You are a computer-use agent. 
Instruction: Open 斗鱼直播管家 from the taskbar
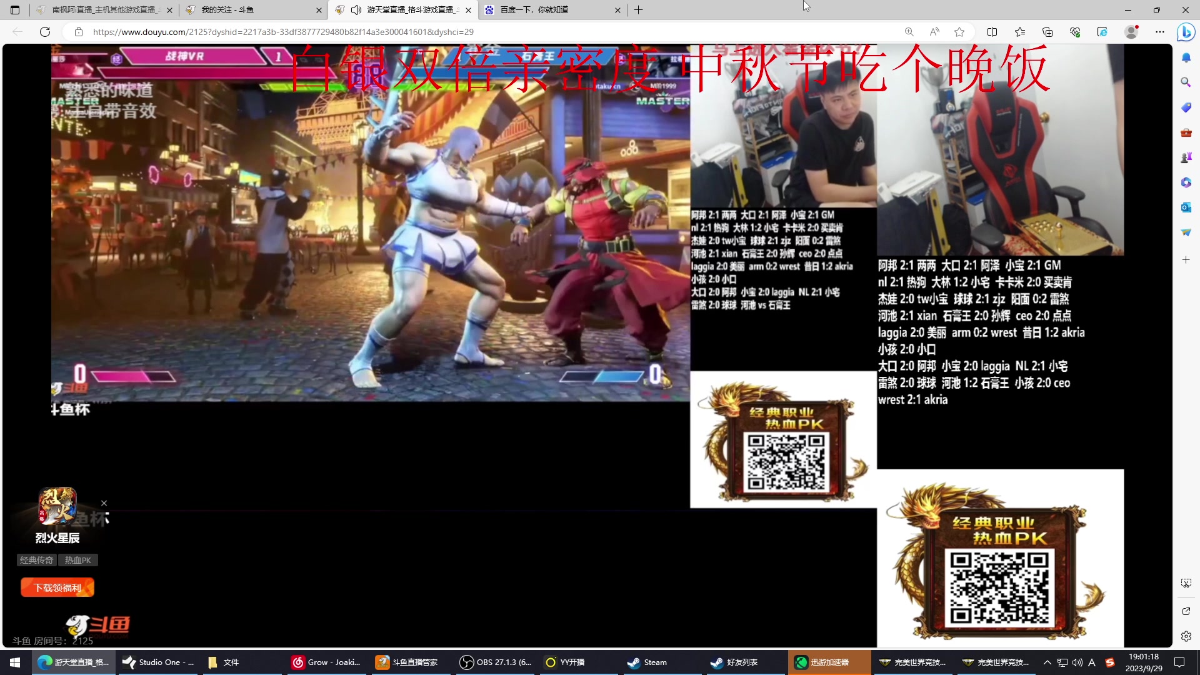[410, 662]
